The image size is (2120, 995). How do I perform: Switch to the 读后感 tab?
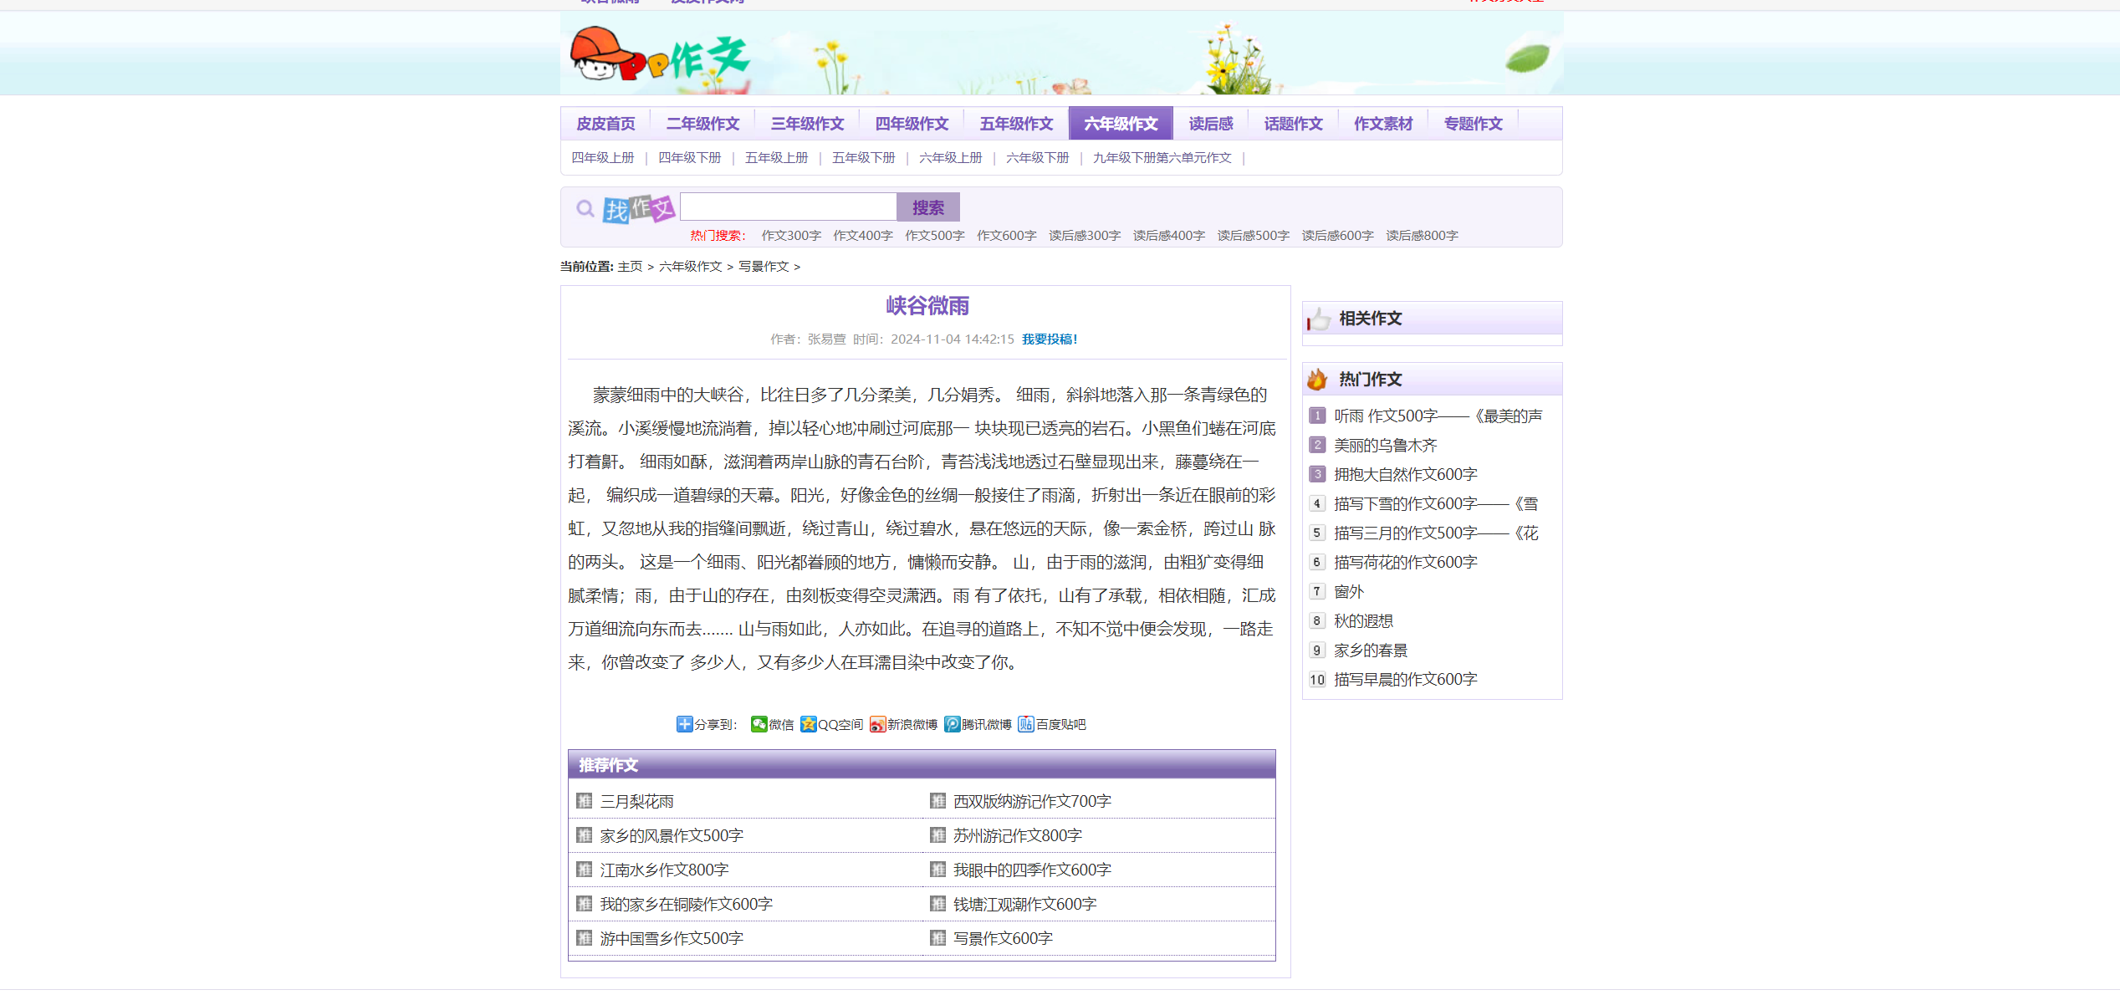click(1210, 124)
